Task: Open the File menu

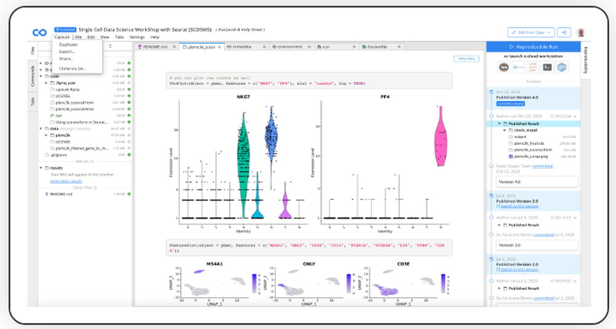Action: point(79,38)
